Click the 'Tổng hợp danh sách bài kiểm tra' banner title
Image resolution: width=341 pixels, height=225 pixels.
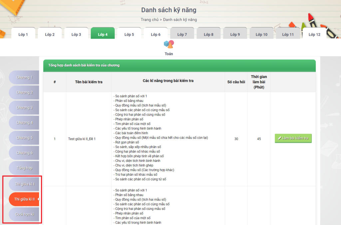pos(84,65)
